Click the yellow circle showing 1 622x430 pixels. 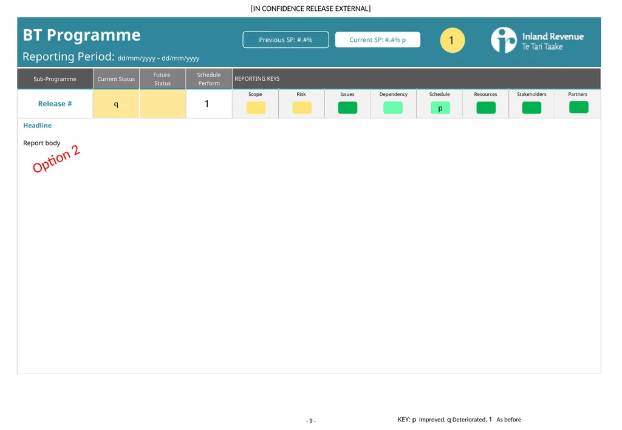[452, 40]
